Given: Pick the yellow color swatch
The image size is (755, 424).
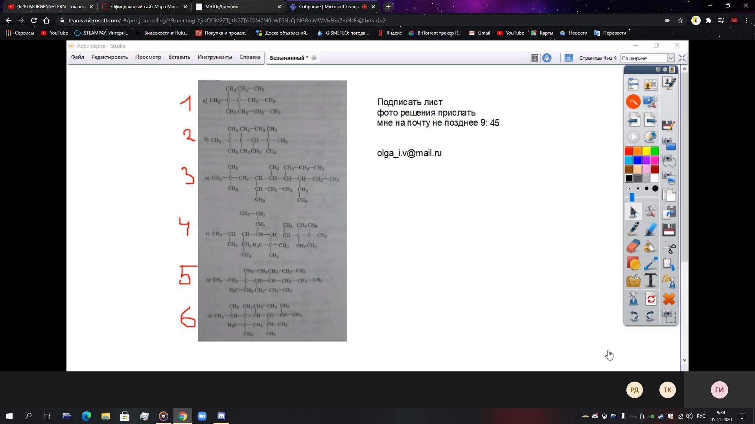Looking at the screenshot, I should coord(646,151).
